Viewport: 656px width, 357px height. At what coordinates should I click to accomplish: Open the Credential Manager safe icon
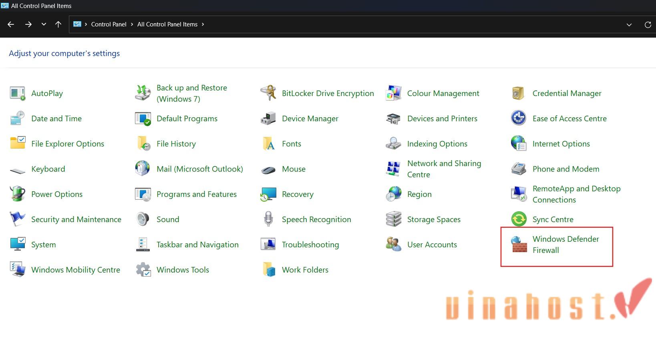[518, 93]
